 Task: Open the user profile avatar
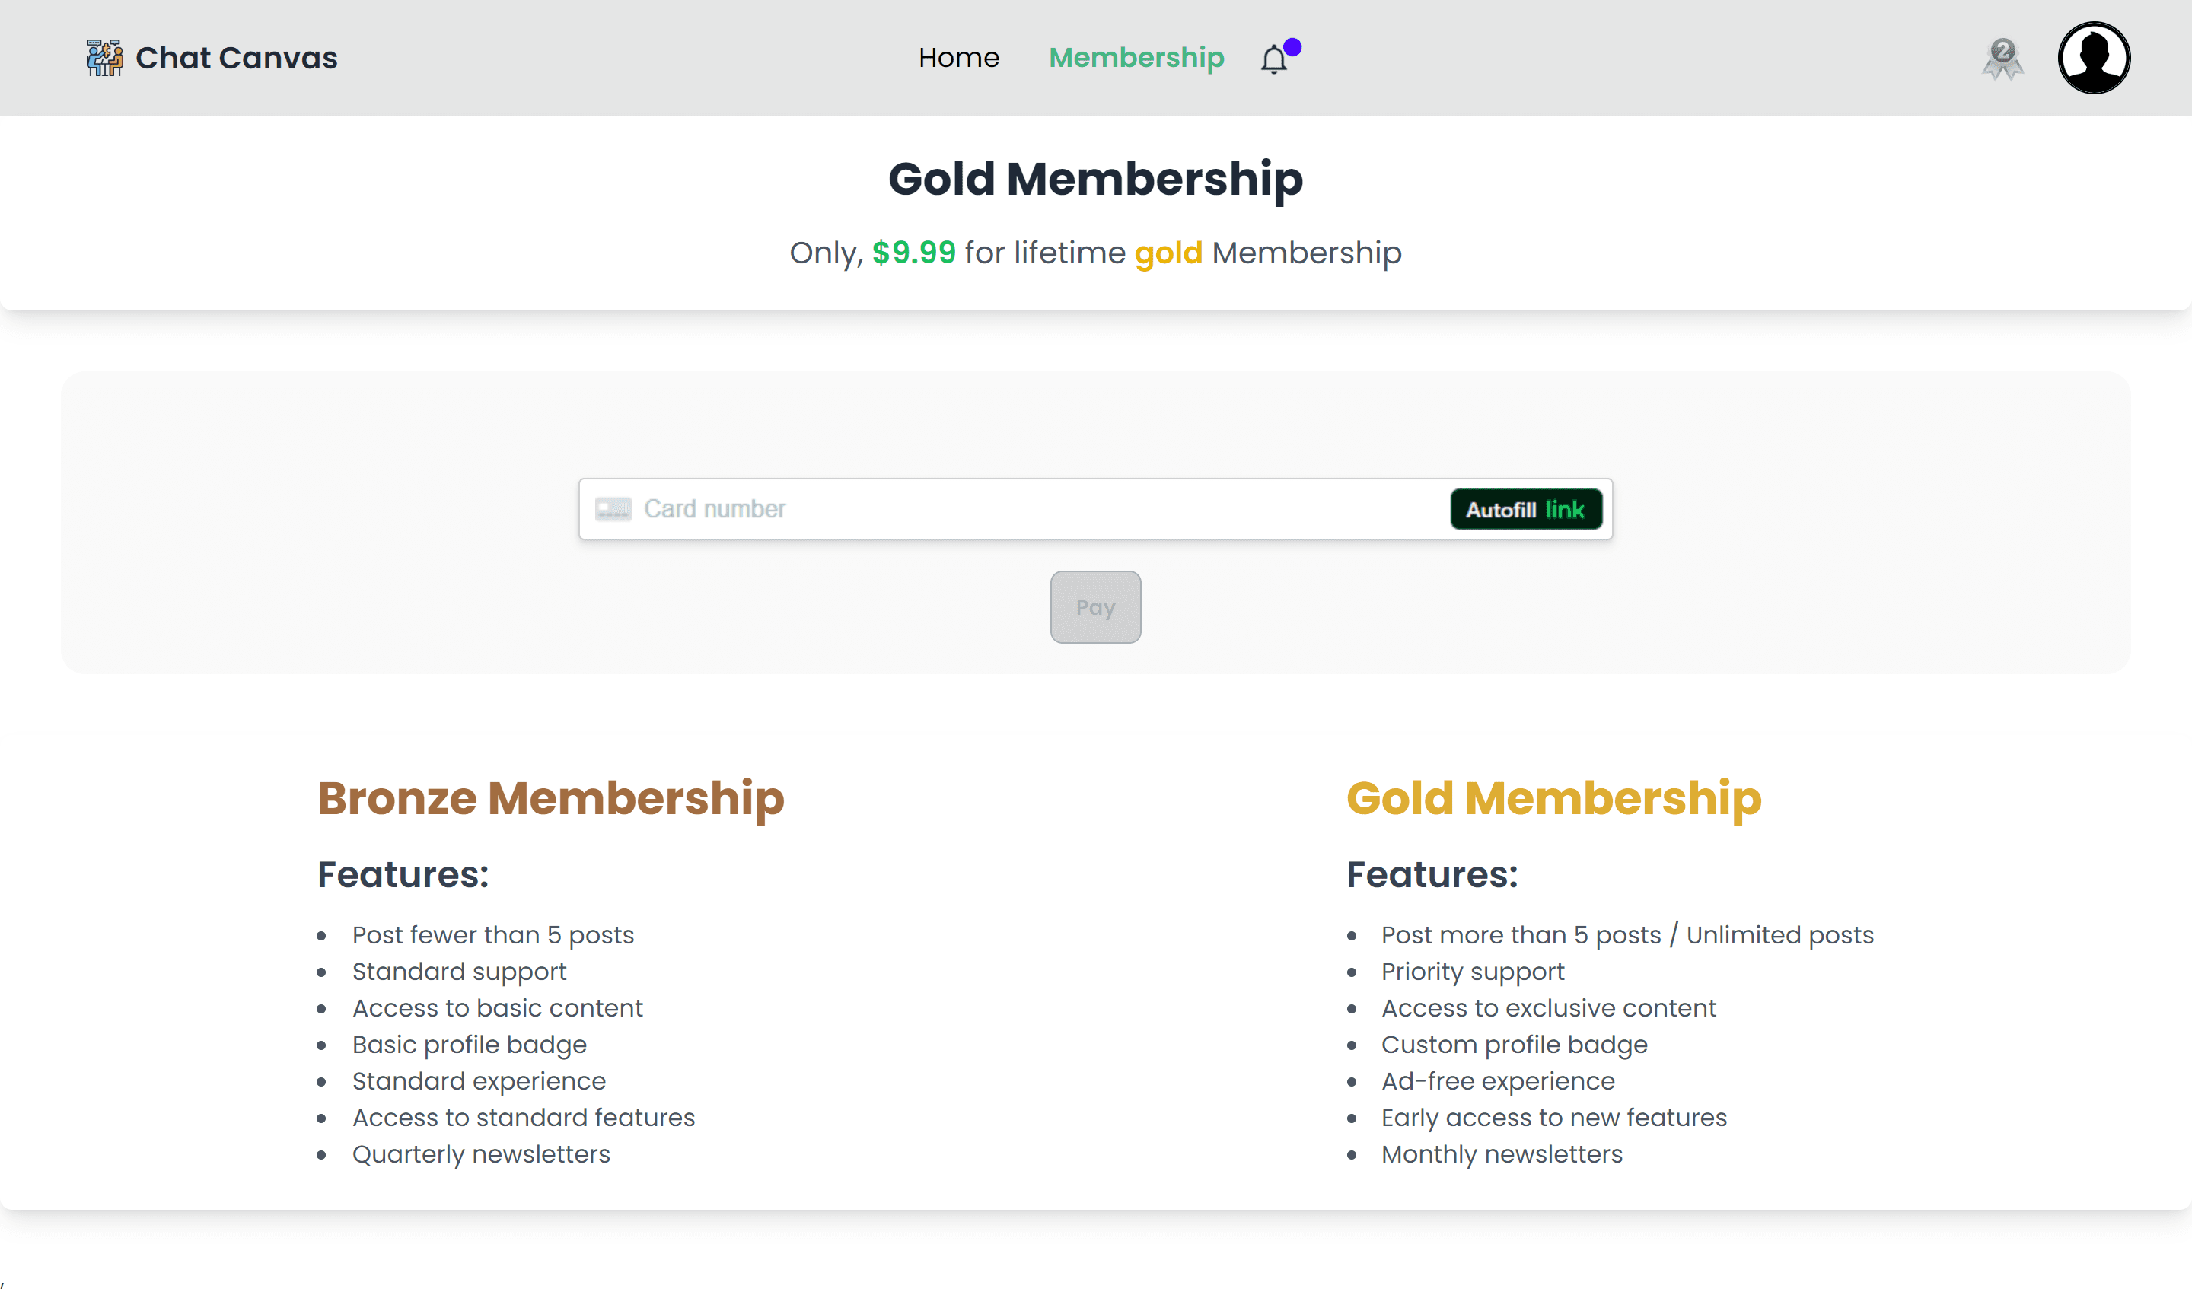(x=2093, y=58)
